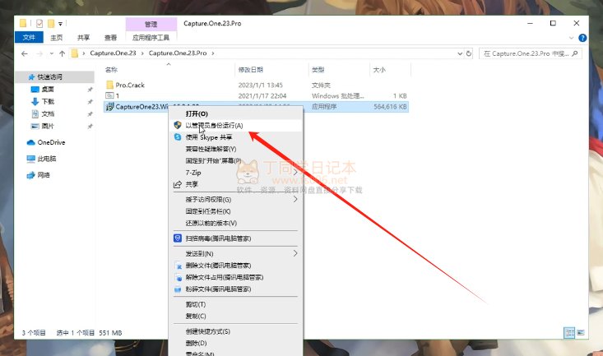Sort by Type column header
Image resolution: width=603 pixels, height=356 pixels.
coord(318,70)
